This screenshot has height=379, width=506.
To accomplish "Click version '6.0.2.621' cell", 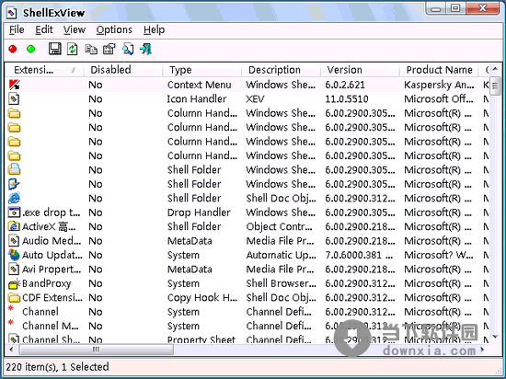I will click(345, 85).
